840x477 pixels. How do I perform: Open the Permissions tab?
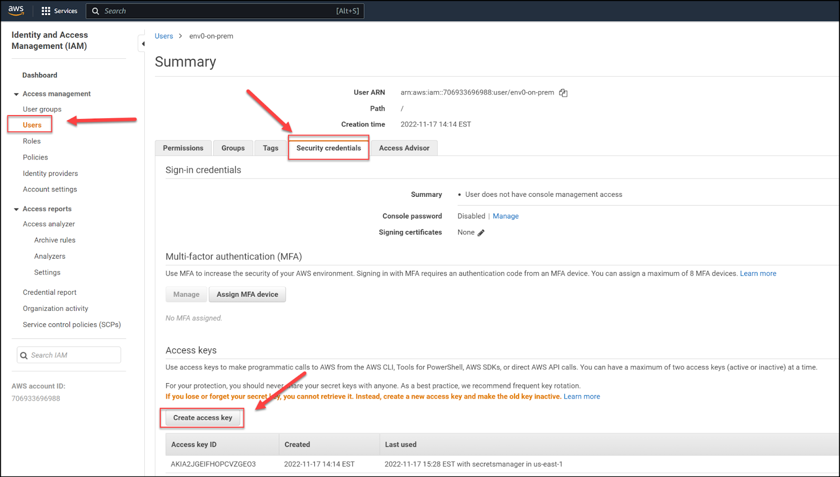(x=183, y=148)
